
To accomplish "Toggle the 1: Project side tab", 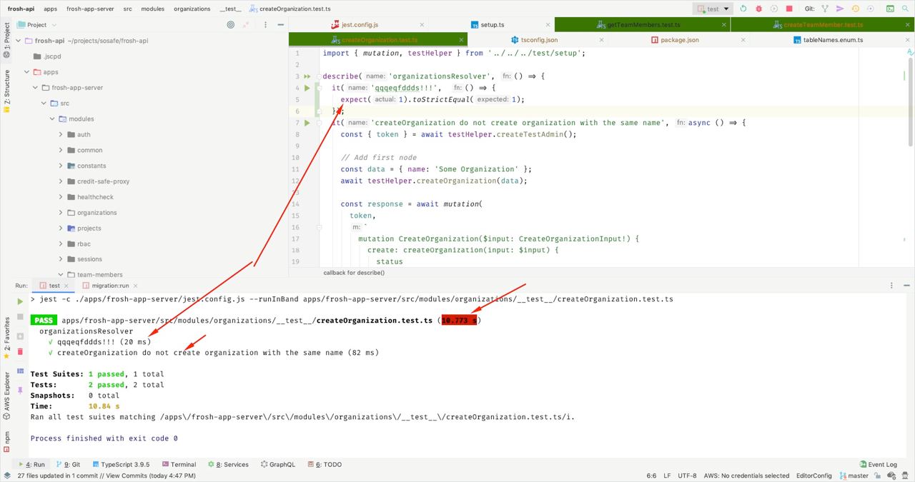I will click(x=6, y=40).
